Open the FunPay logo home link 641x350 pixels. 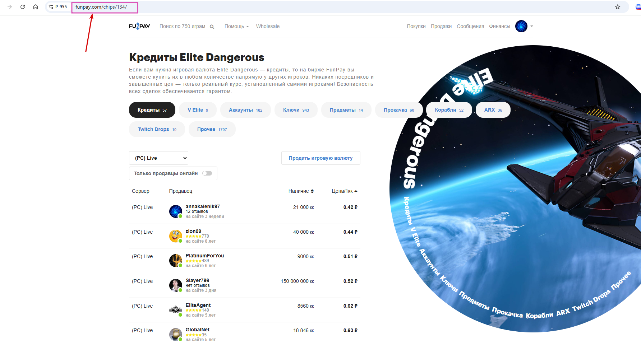tap(139, 26)
